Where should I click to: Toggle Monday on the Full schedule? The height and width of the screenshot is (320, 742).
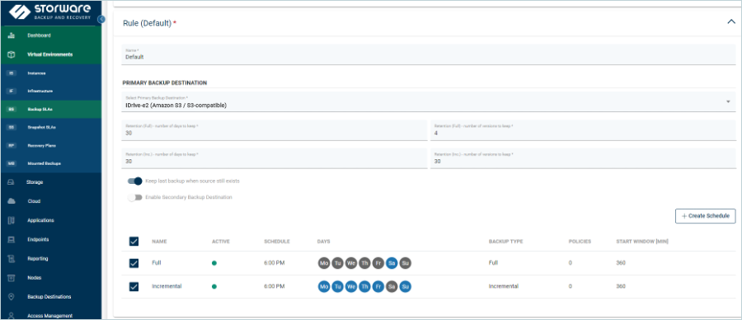(324, 263)
